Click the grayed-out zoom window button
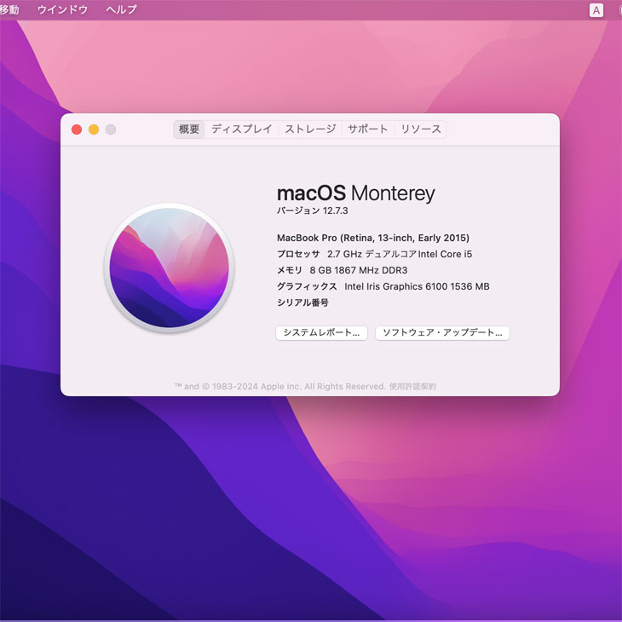Viewport: 622px width, 622px height. [x=111, y=130]
